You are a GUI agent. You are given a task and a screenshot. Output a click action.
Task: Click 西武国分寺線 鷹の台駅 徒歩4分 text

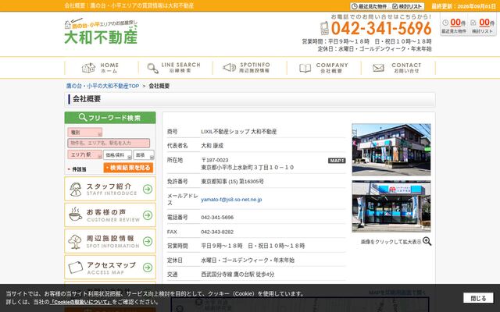pos(237,274)
